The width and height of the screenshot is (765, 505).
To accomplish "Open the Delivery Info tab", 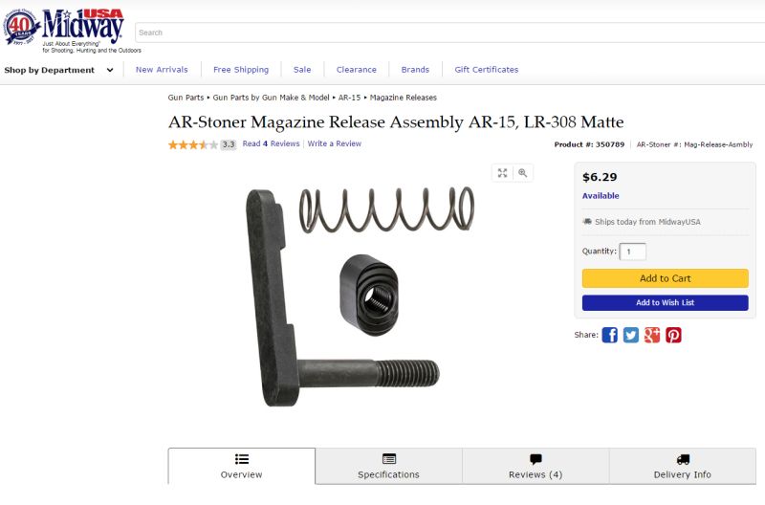I will point(683,466).
